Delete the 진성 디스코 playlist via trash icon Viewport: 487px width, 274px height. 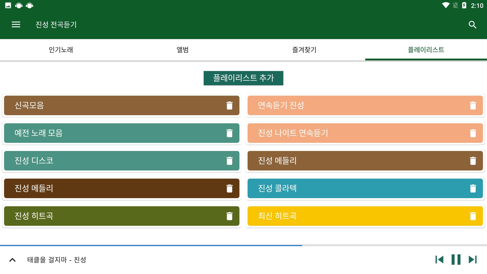tap(229, 161)
